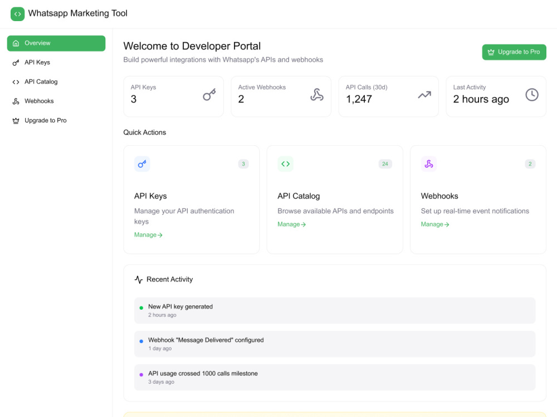557x417 pixels.
Task: Click the API Calls value 1,247
Action: point(359,100)
